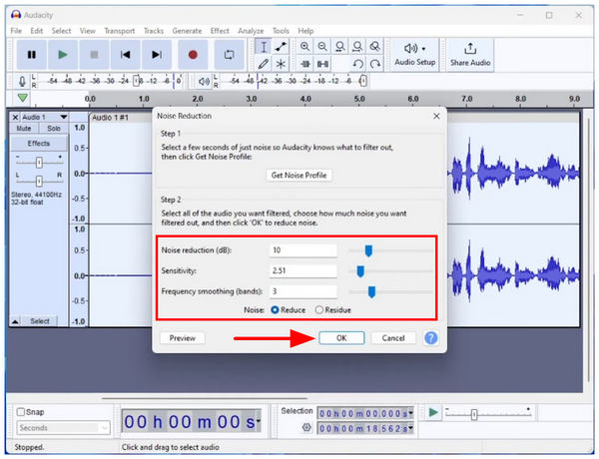The height and width of the screenshot is (459, 599).
Task: Mute the Audio 1 track
Action: 24,129
